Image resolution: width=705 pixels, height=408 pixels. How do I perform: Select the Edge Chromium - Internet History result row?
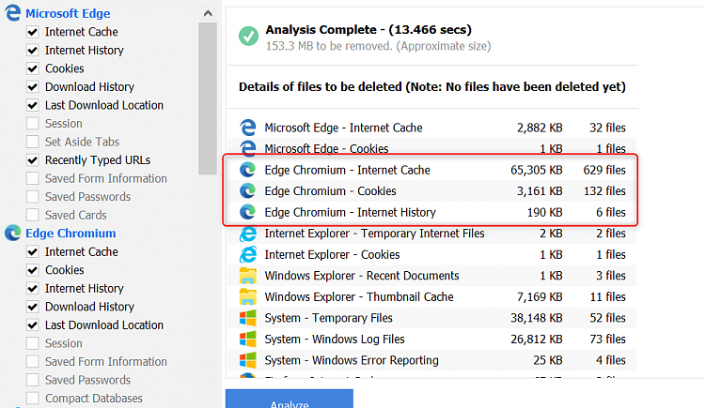(432, 212)
